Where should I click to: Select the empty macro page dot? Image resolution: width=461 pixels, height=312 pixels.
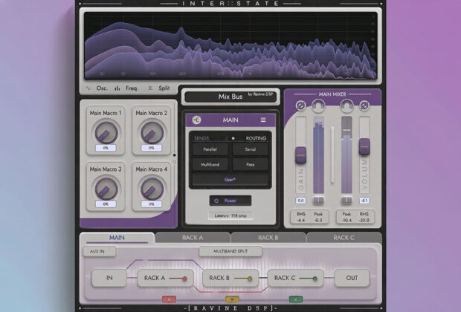[174, 162]
